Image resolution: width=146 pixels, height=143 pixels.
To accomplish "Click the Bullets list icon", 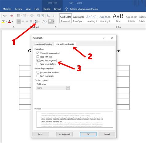I will click(x=18, y=16).
